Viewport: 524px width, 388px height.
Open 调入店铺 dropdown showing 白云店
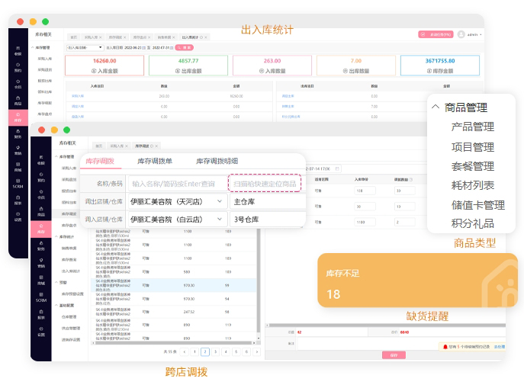(177, 220)
